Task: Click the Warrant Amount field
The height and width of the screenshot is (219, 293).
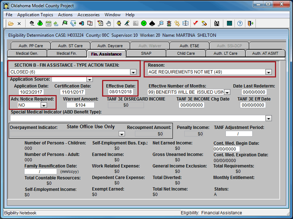Action: tap(80, 105)
